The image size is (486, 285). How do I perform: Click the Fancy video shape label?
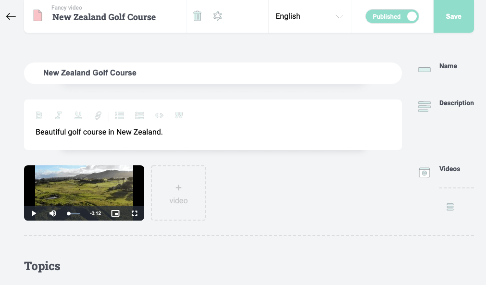coord(67,7)
